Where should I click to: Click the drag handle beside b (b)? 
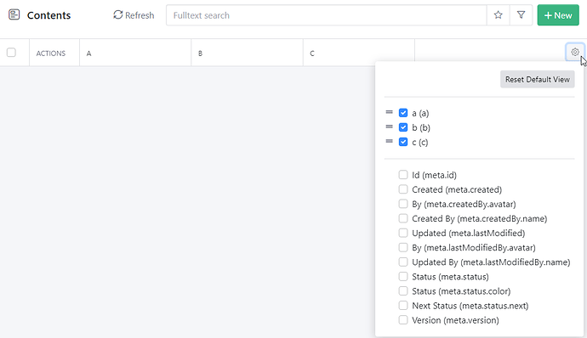pos(390,127)
